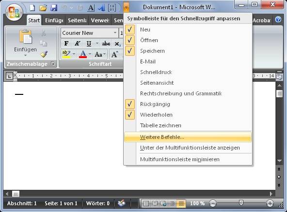Enable Seitenansicht in quick access menu
Image resolution: width=287 pixels, height=212 pixels.
point(188,83)
